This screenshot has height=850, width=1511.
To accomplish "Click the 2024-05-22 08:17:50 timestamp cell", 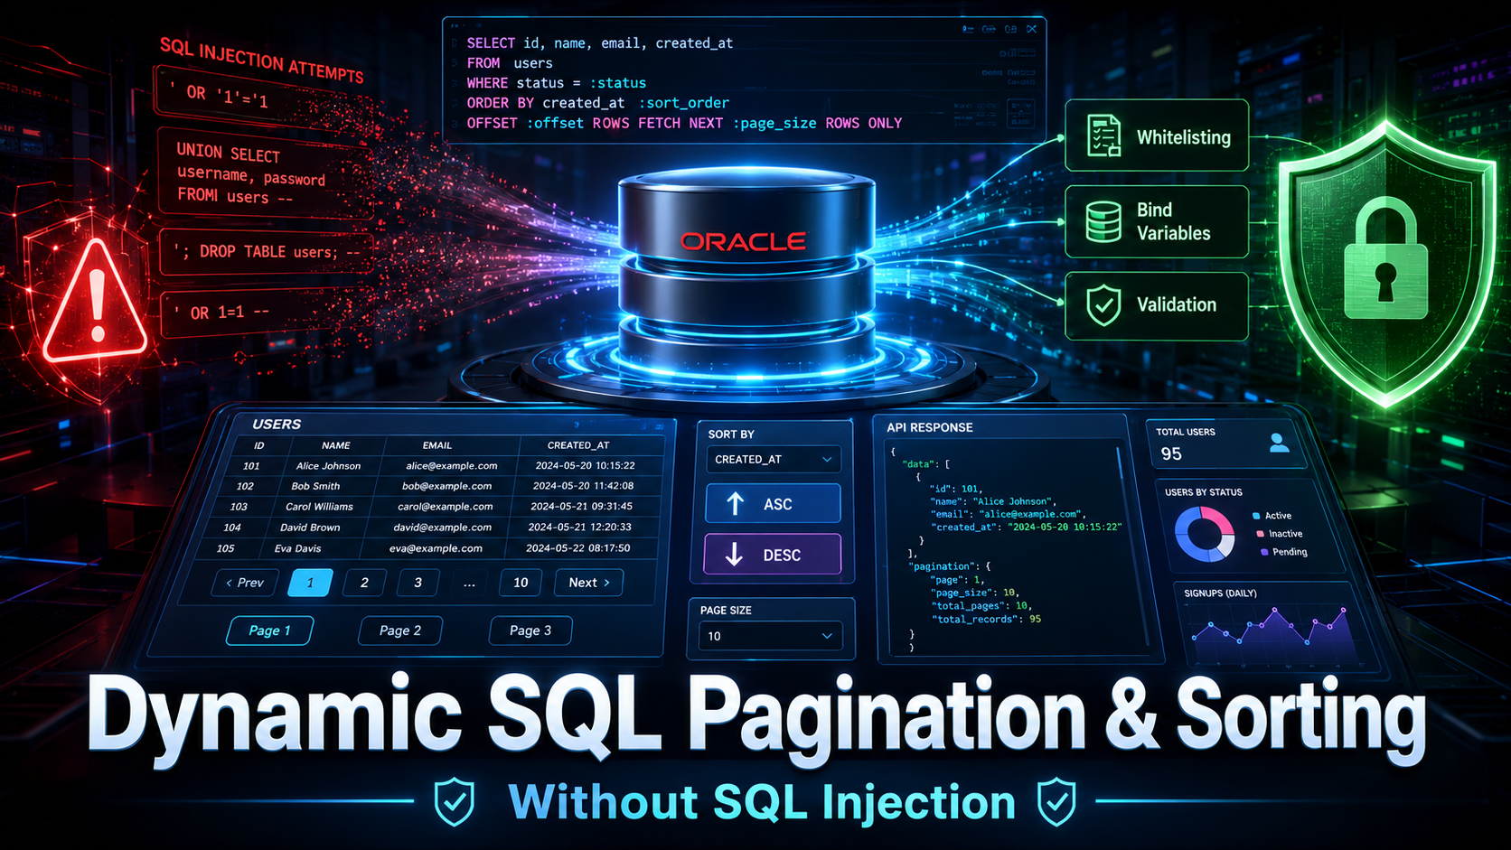I will click(x=578, y=548).
